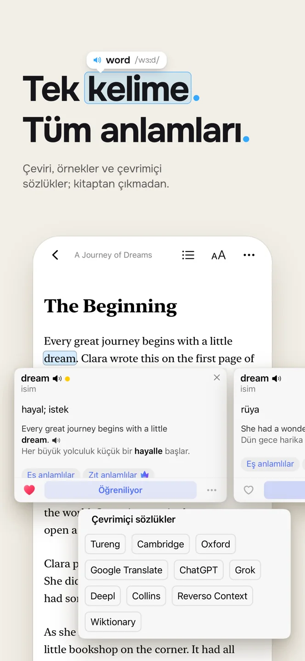Open the reader's three-dot more menu
Image resolution: width=305 pixels, height=661 pixels.
tap(249, 255)
